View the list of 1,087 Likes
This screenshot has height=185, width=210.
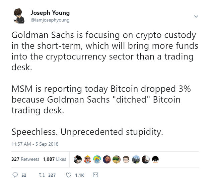(55, 159)
